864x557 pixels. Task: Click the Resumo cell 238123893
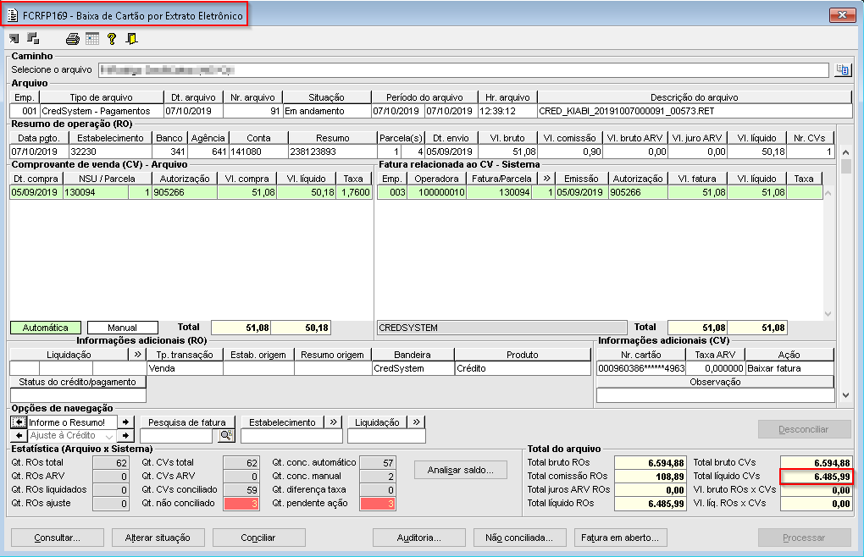pyautogui.click(x=333, y=152)
